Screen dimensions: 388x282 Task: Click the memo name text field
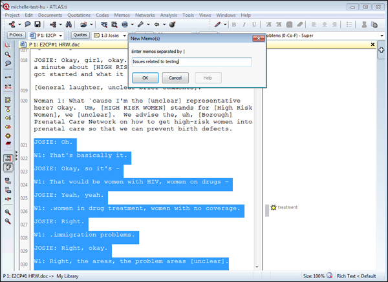[190, 61]
